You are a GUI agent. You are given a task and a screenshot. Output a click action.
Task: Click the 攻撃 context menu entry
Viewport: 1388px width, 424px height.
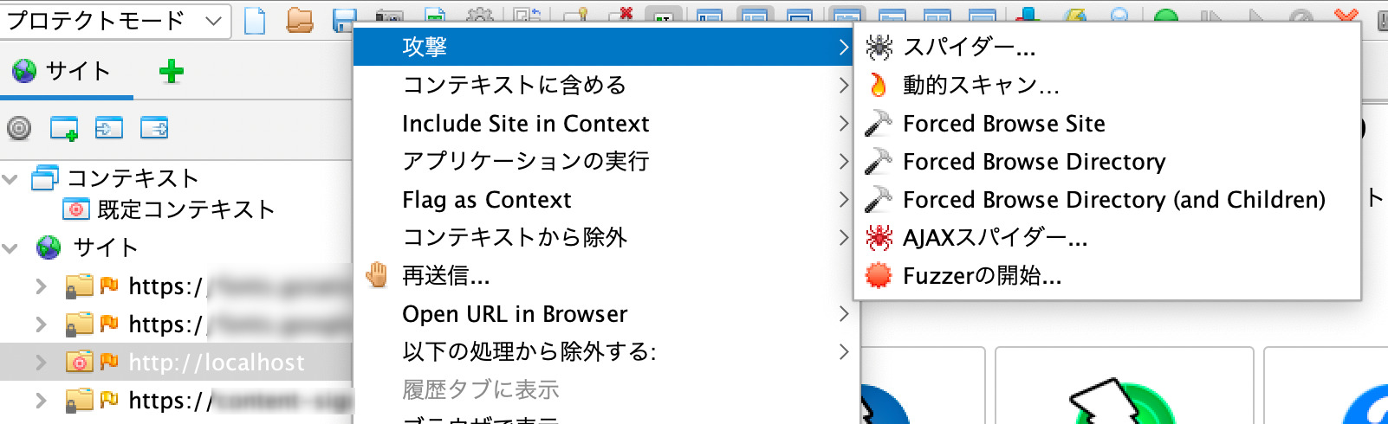coord(605,47)
